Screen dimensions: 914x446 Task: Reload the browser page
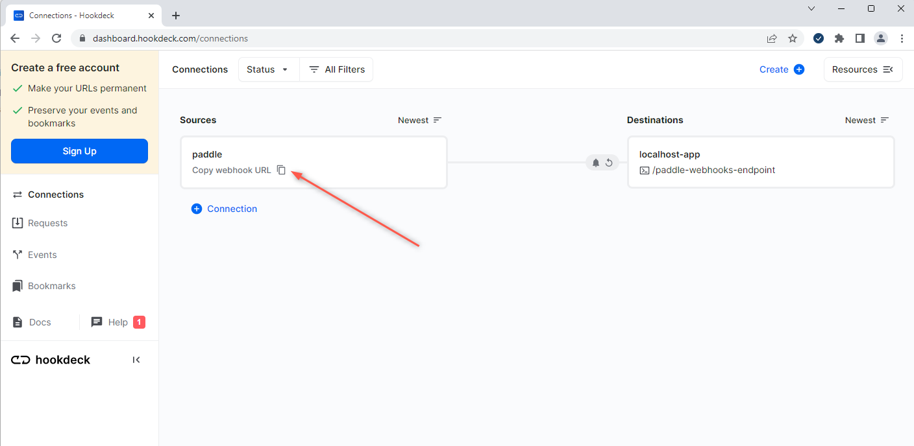(56, 38)
